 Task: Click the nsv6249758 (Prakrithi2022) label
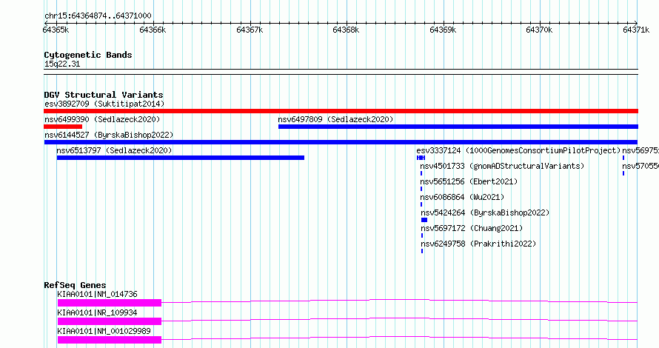(x=478, y=244)
